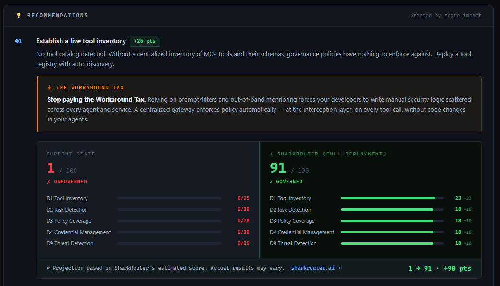Screen dimensions: 500x286
Task: Click the 0/25 score for D1 Tool Inventory
Action: click(x=243, y=198)
